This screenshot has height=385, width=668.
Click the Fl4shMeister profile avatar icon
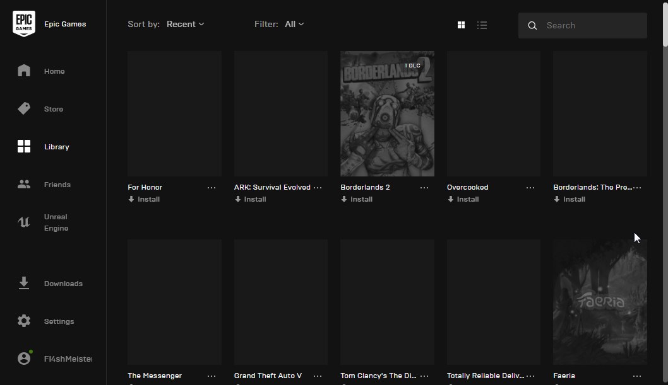[x=24, y=358]
